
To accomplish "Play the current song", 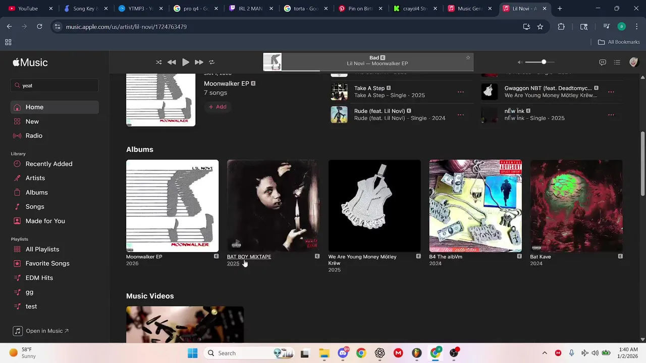I will pos(185,62).
